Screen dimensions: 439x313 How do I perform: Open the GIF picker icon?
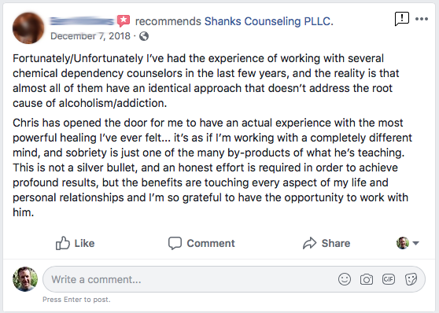[389, 279]
